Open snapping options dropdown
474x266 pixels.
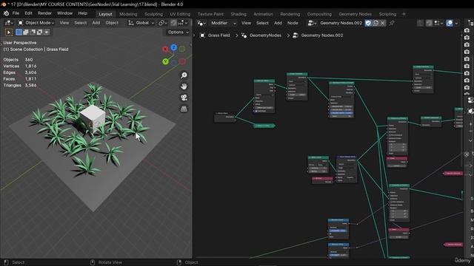coord(183,23)
